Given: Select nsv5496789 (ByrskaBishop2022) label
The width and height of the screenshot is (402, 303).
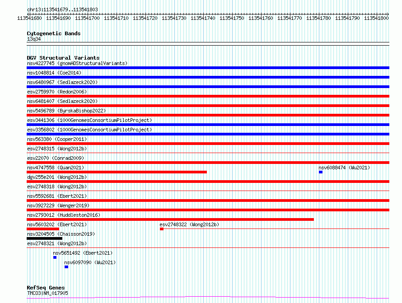Looking at the screenshot, I should [66, 111].
